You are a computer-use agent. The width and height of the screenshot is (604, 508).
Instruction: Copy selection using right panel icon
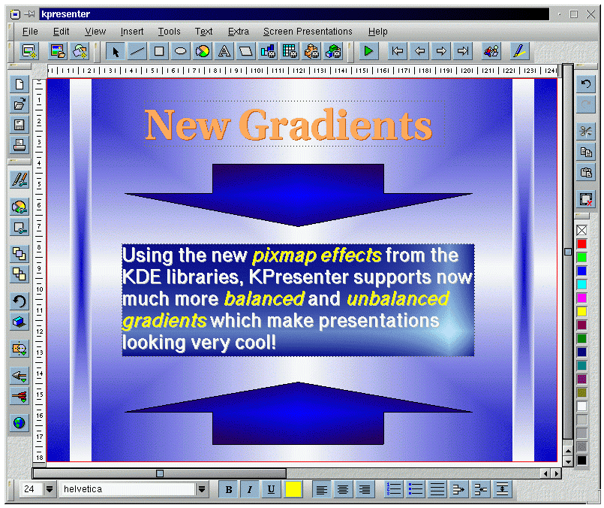click(586, 153)
